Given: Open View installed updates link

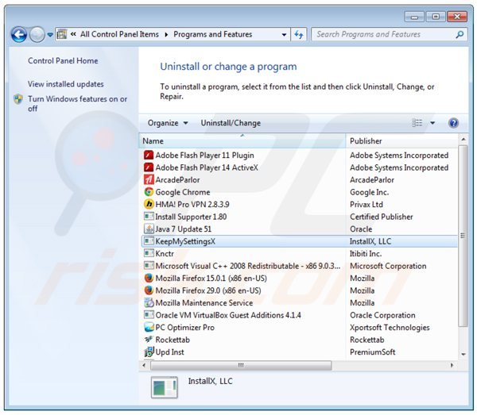Looking at the screenshot, I should (65, 84).
